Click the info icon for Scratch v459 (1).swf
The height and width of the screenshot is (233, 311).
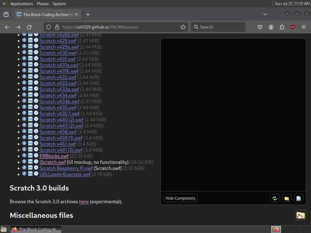[24, 137]
